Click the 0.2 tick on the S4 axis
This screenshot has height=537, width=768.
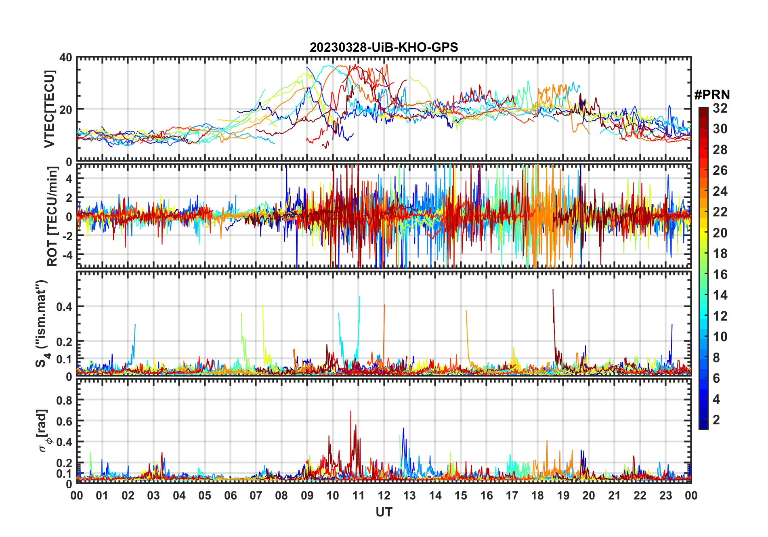tap(65, 342)
